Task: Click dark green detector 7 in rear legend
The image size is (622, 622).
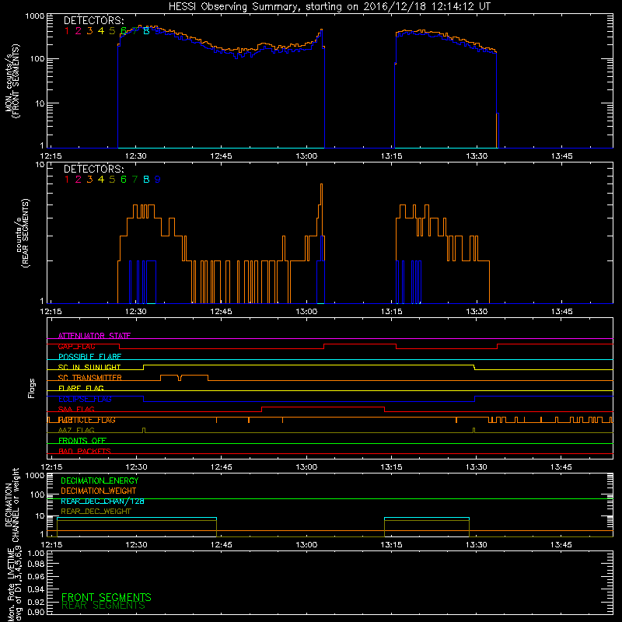Action: tap(135, 180)
